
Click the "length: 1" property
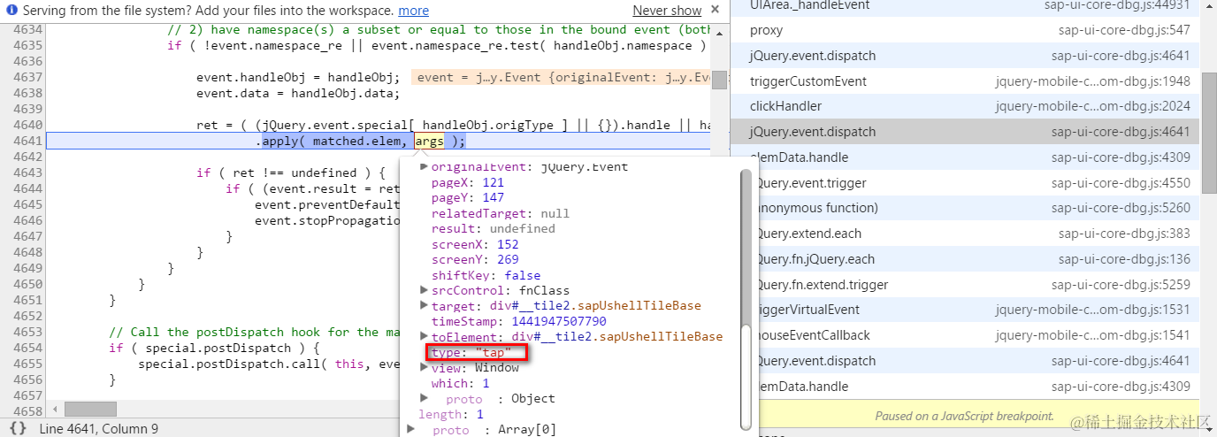[451, 414]
